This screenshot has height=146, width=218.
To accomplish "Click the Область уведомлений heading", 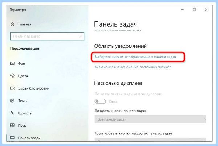I will (x=120, y=46).
